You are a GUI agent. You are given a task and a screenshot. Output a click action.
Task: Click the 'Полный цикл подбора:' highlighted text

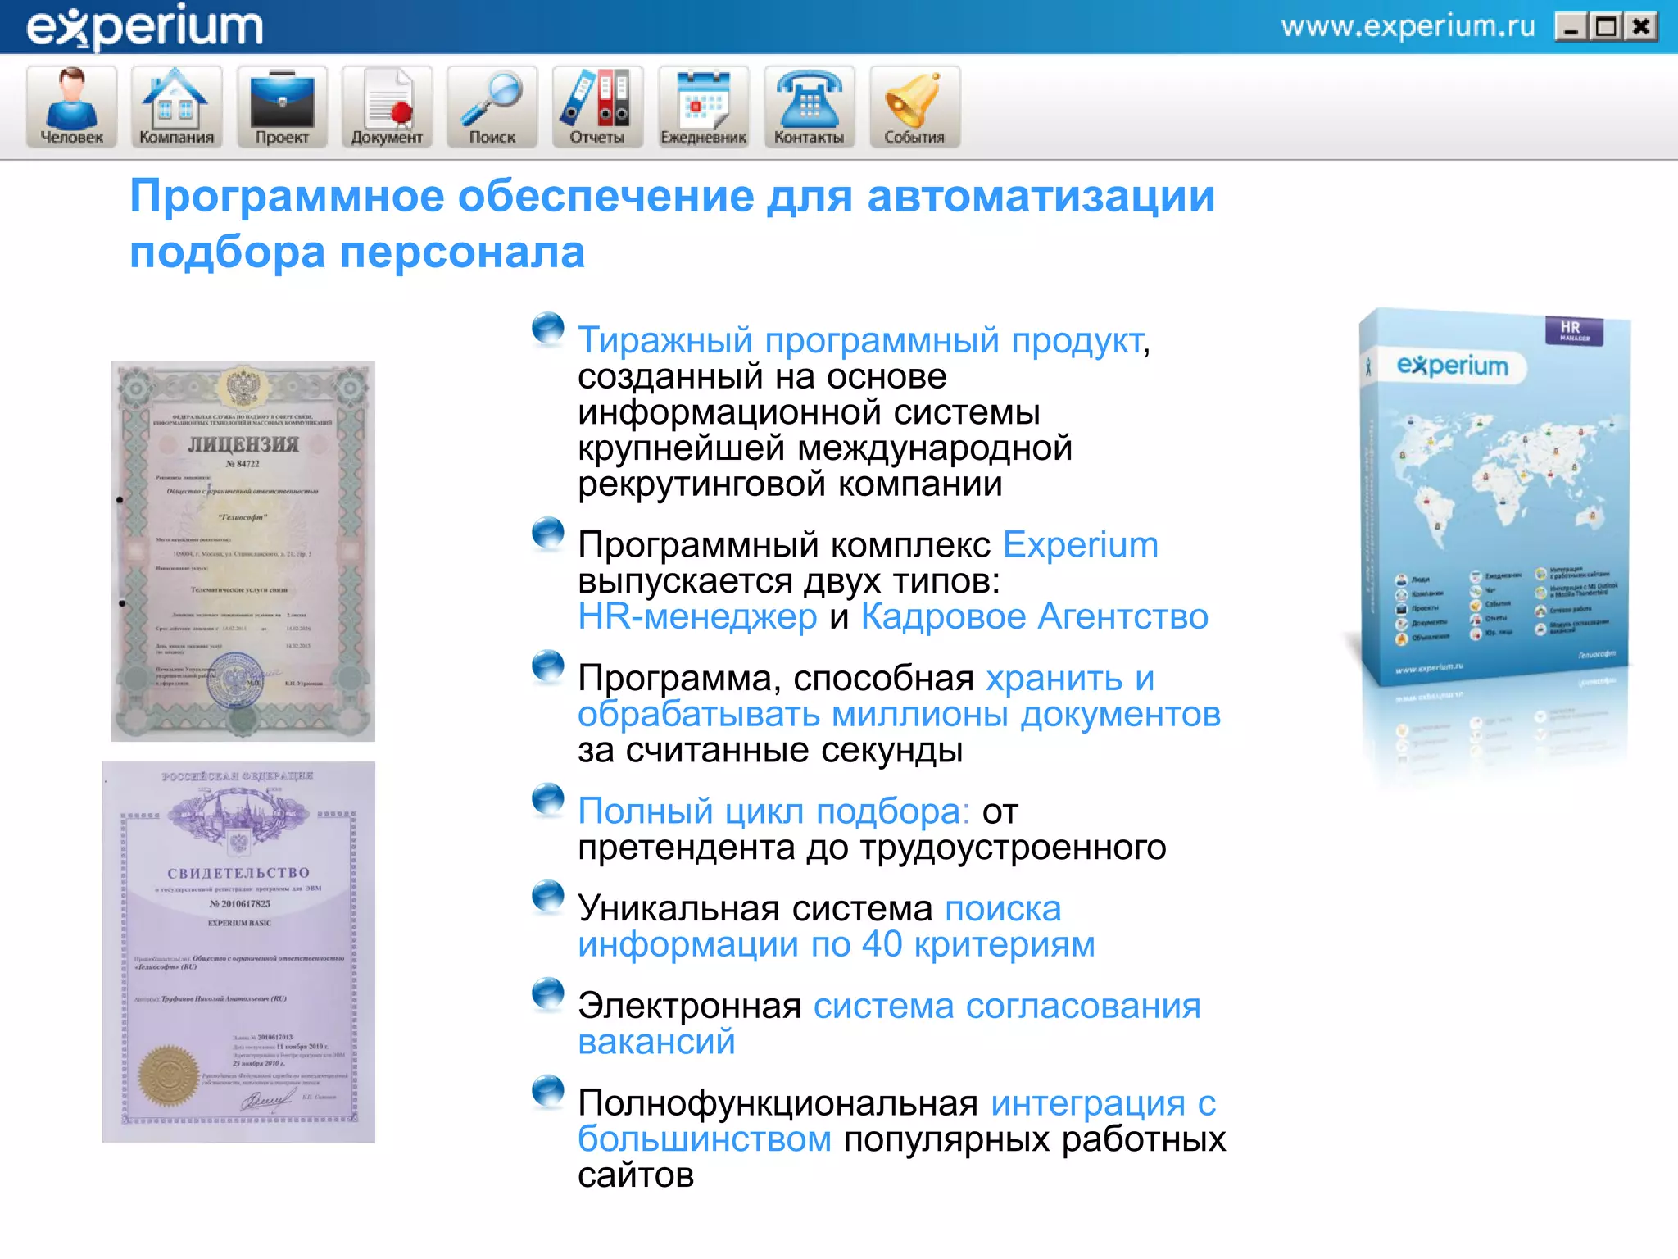coord(773,811)
